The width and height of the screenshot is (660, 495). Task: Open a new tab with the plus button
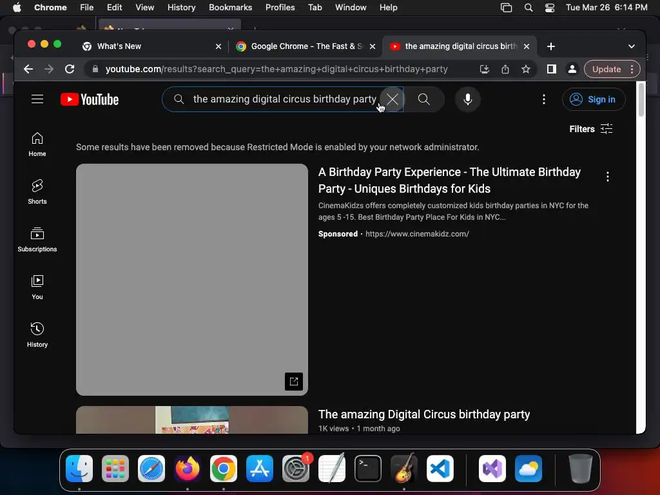coord(551,46)
